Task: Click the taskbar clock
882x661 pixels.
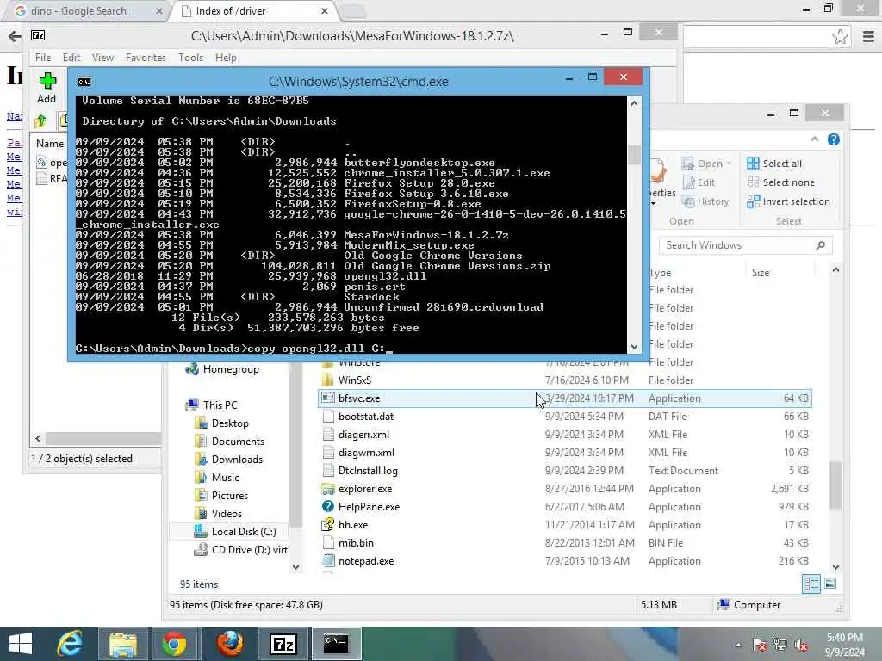Action: 844,645
